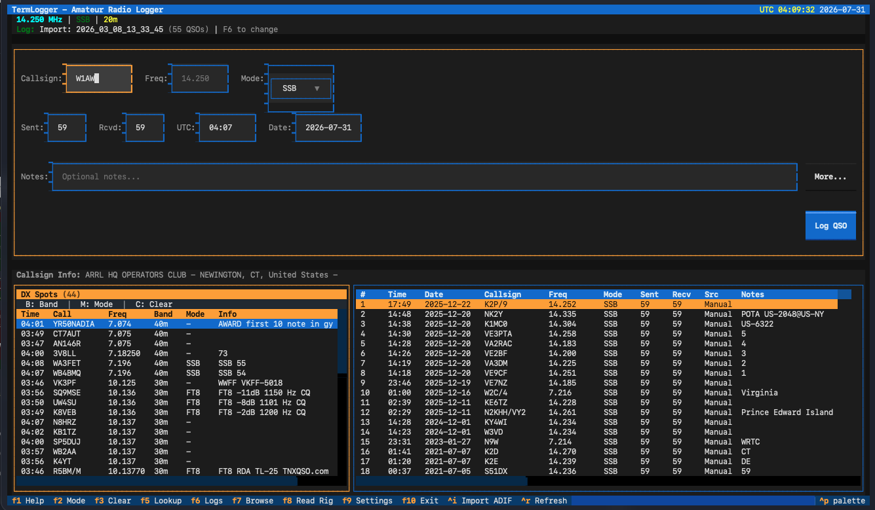Click the DX spots Band column header
Viewport: 875px width, 510px height.
[163, 314]
